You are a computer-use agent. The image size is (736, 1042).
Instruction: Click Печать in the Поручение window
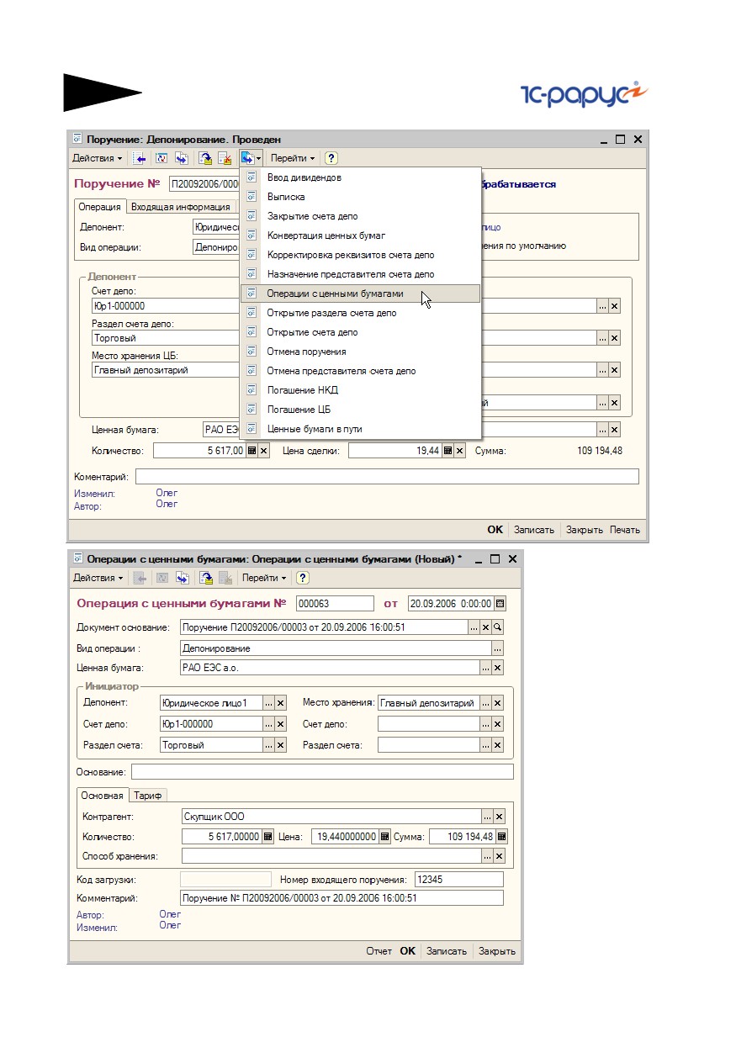[626, 530]
